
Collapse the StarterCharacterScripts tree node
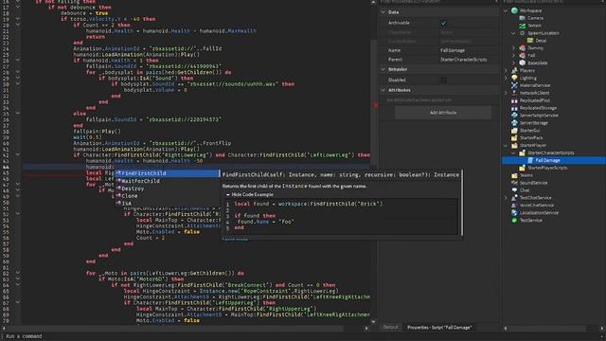(x=513, y=153)
